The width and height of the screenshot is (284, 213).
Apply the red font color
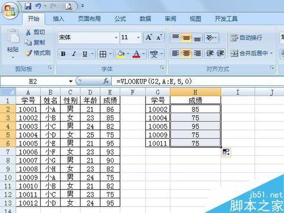[136, 55]
